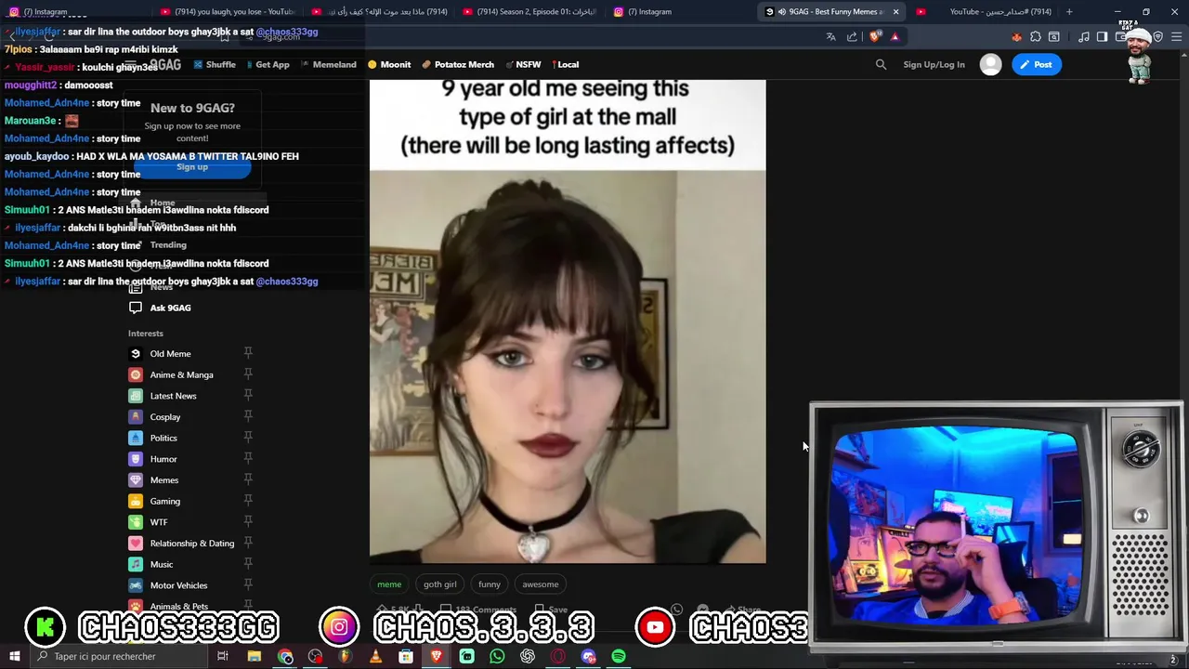The width and height of the screenshot is (1189, 669).
Task: Click the 'awesome' tag chip
Action: point(541,584)
